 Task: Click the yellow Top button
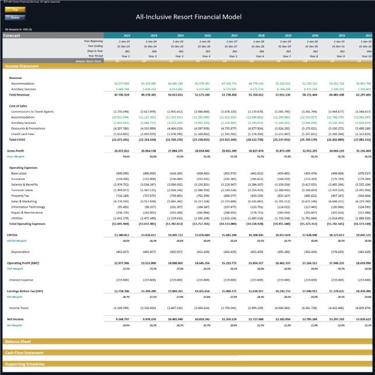(15, 9)
